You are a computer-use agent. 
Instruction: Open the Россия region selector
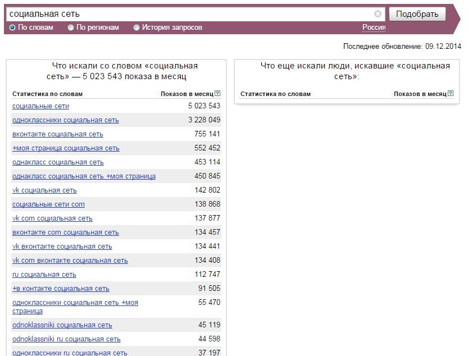[x=374, y=28]
